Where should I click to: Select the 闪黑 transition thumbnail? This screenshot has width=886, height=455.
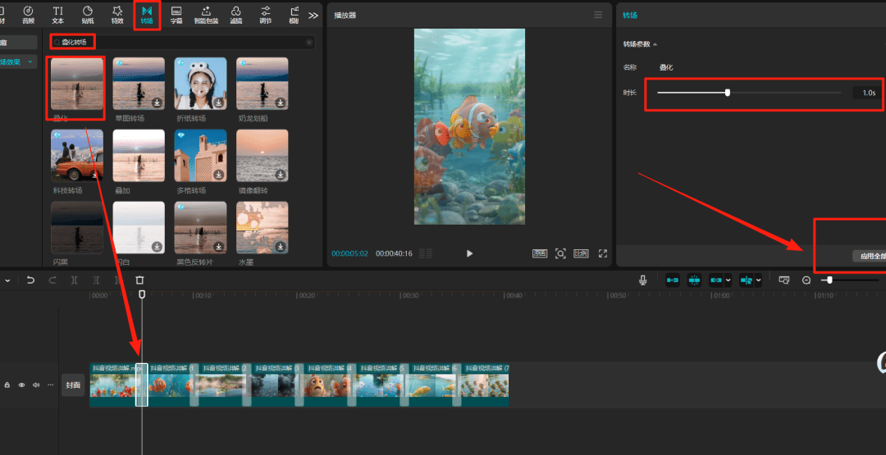click(x=77, y=228)
